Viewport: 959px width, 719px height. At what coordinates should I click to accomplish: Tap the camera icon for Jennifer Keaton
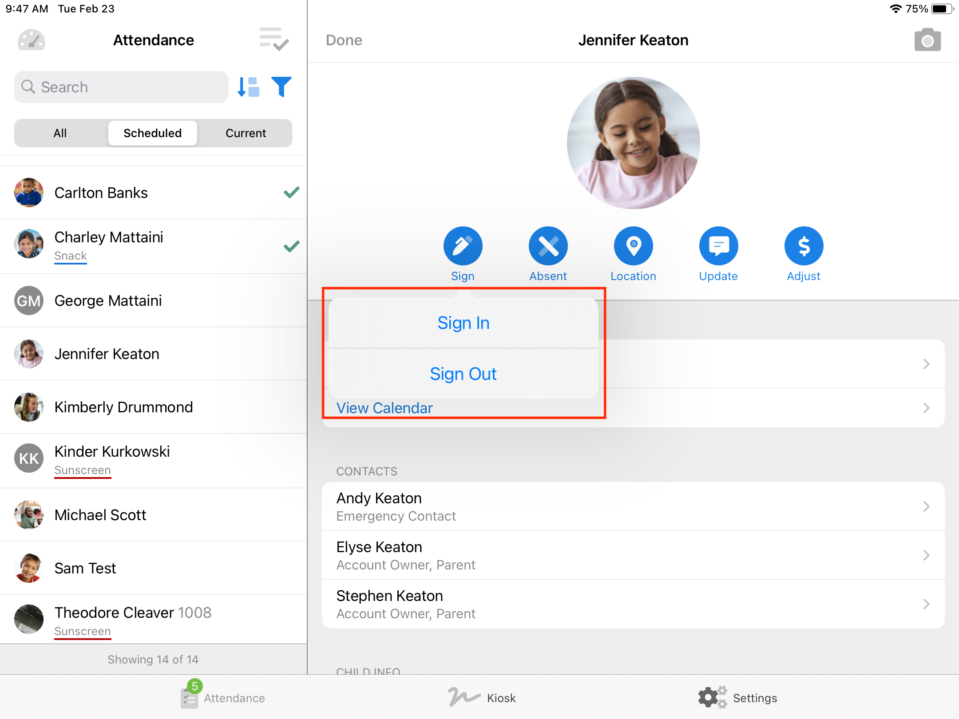click(x=927, y=40)
